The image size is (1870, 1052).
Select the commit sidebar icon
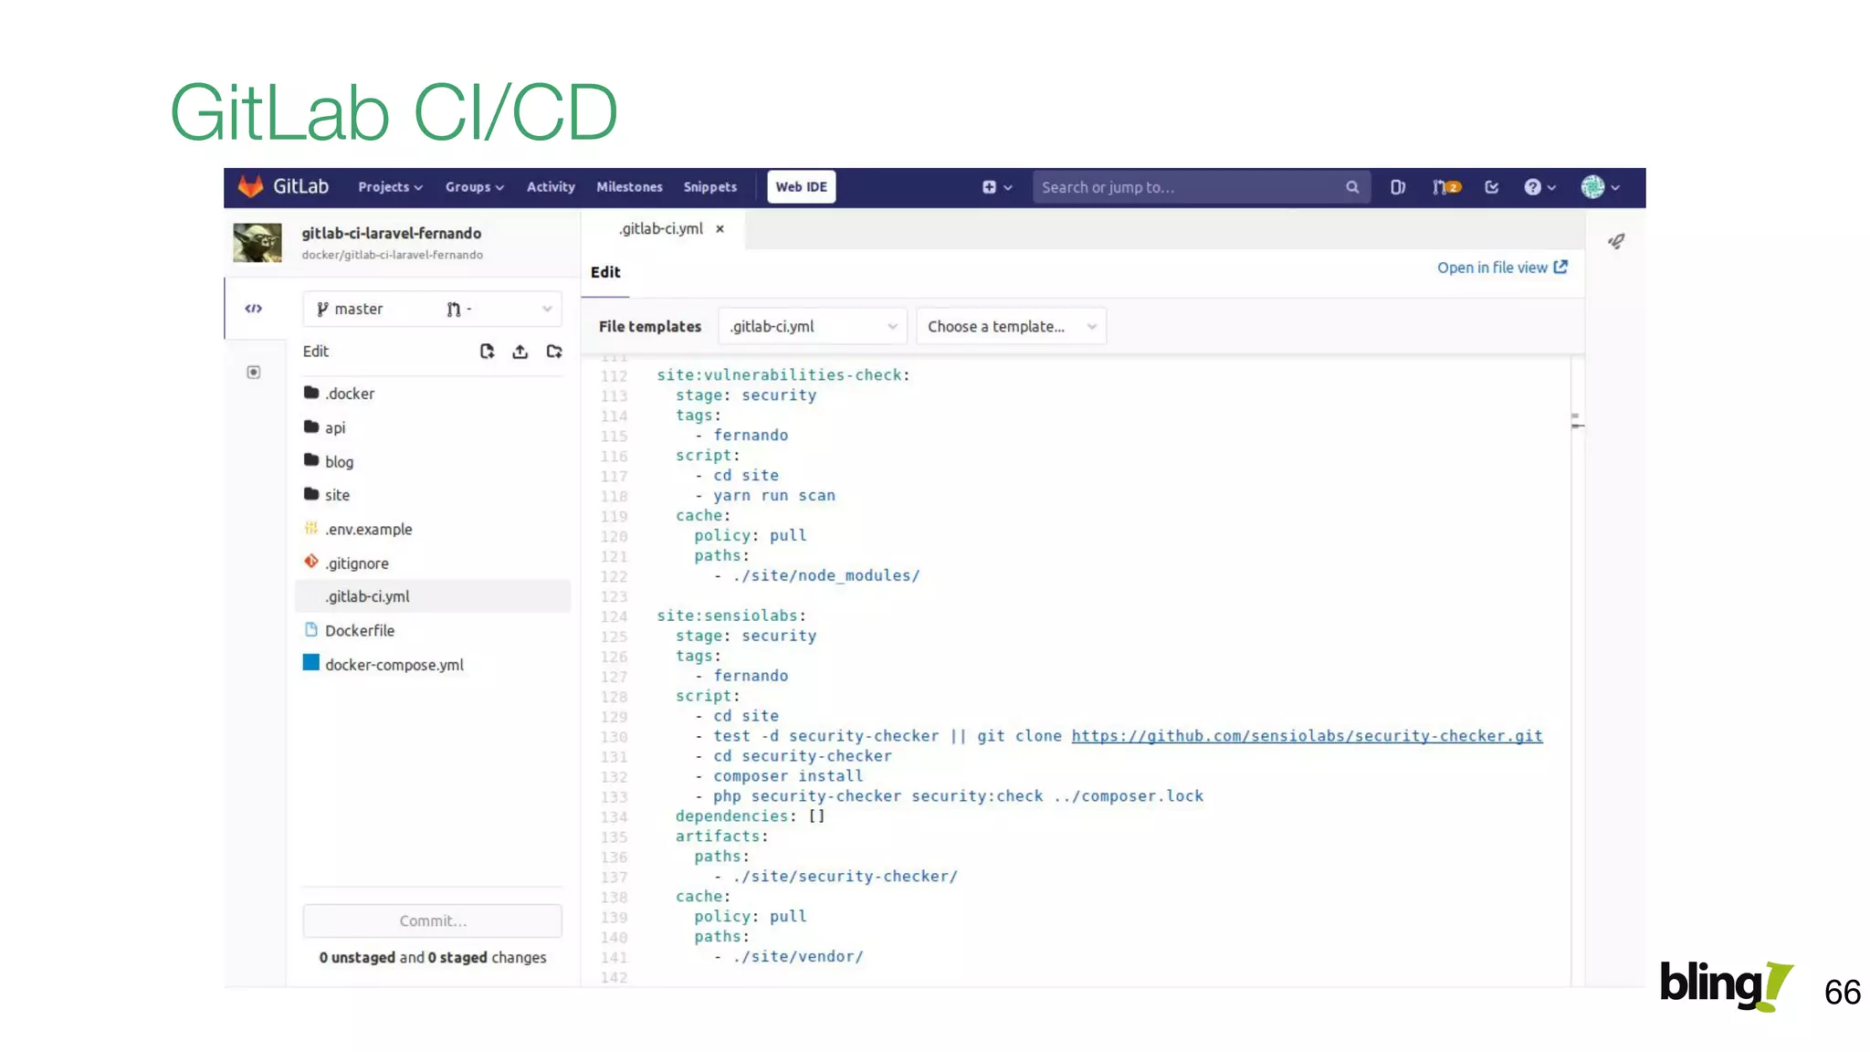[254, 373]
